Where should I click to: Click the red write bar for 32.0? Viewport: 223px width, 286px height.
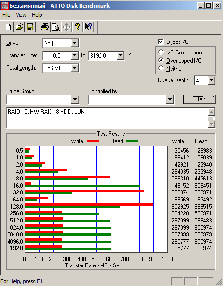[85, 191]
